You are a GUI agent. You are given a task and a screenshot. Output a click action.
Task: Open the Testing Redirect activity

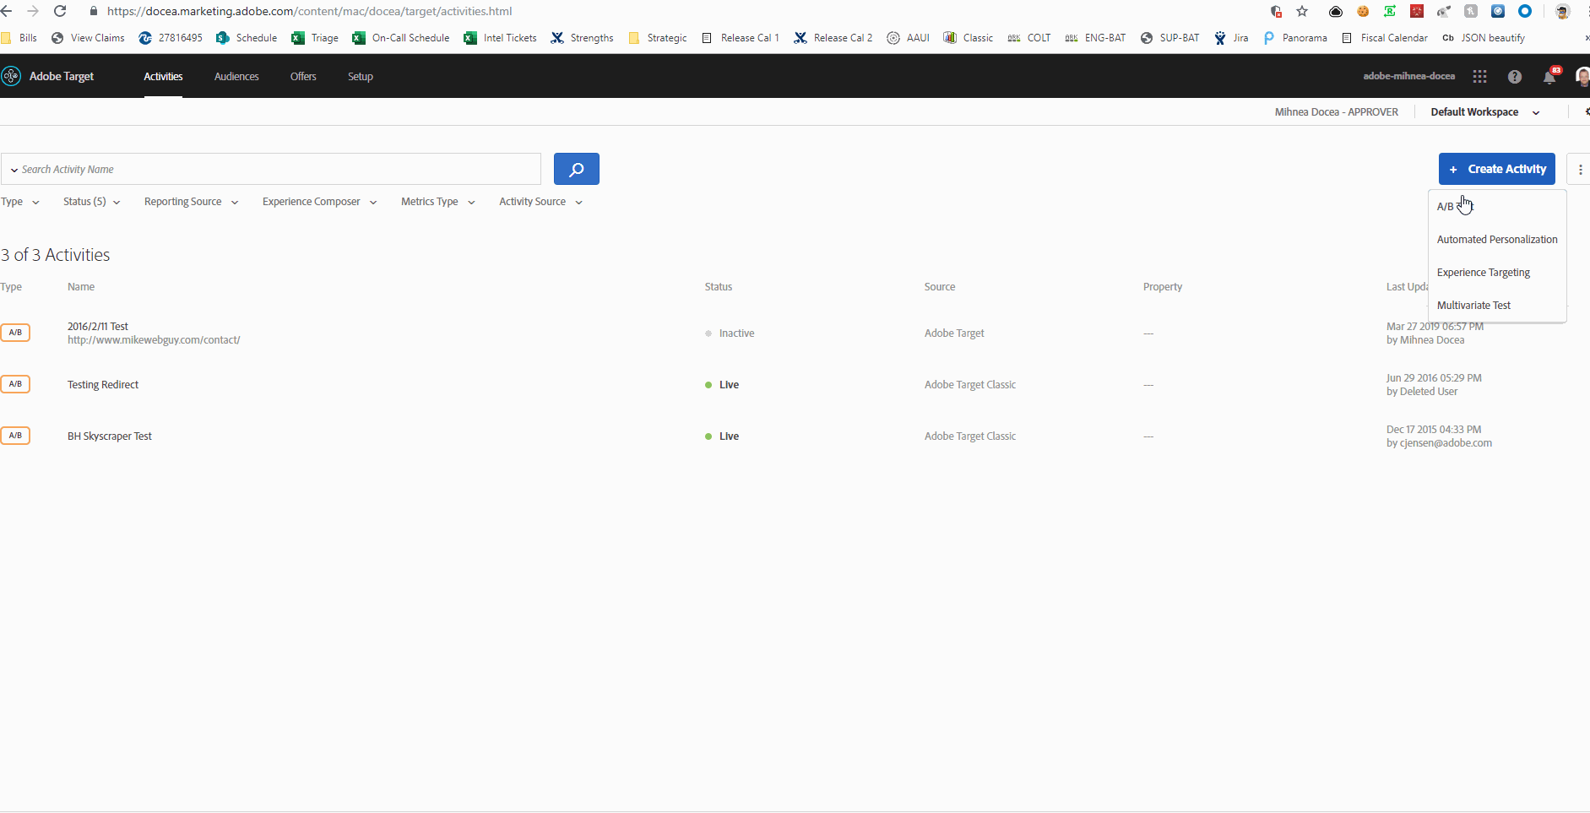pyautogui.click(x=103, y=385)
